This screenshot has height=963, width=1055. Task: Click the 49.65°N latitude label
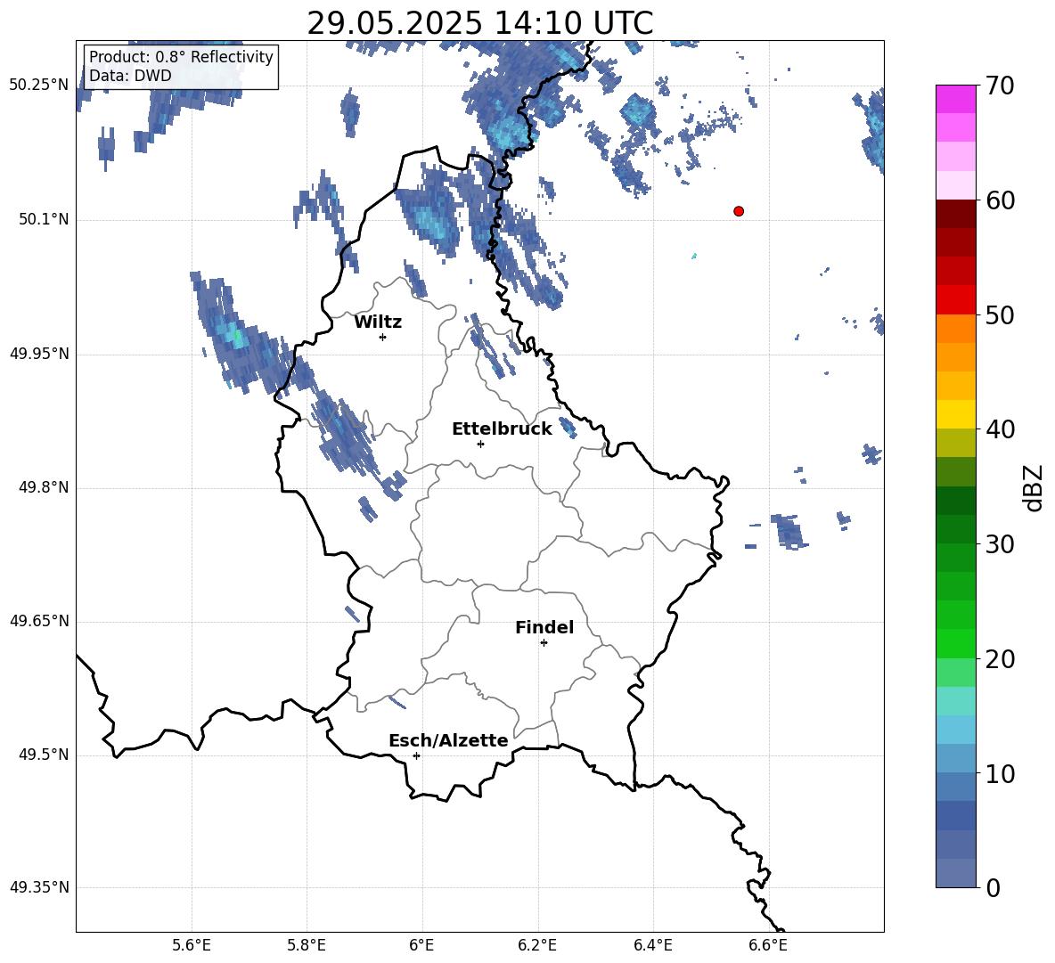pyautogui.click(x=39, y=620)
